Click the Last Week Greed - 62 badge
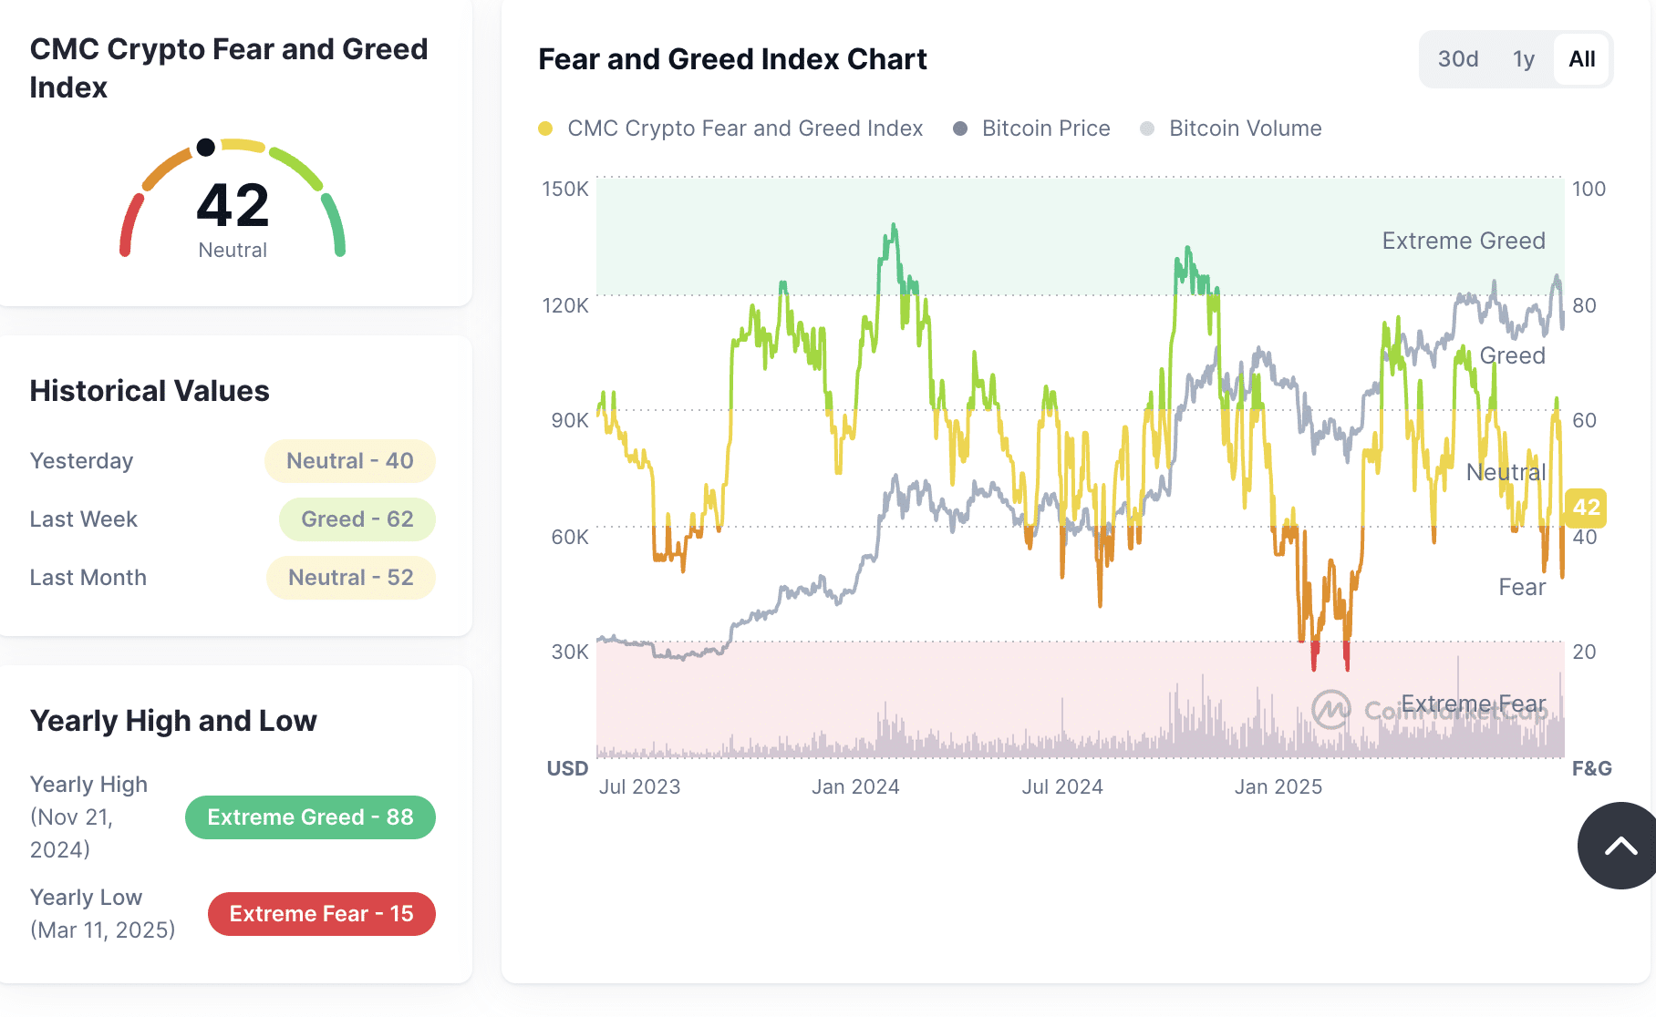Screen dimensions: 1656x1017 pyautogui.click(x=357, y=519)
